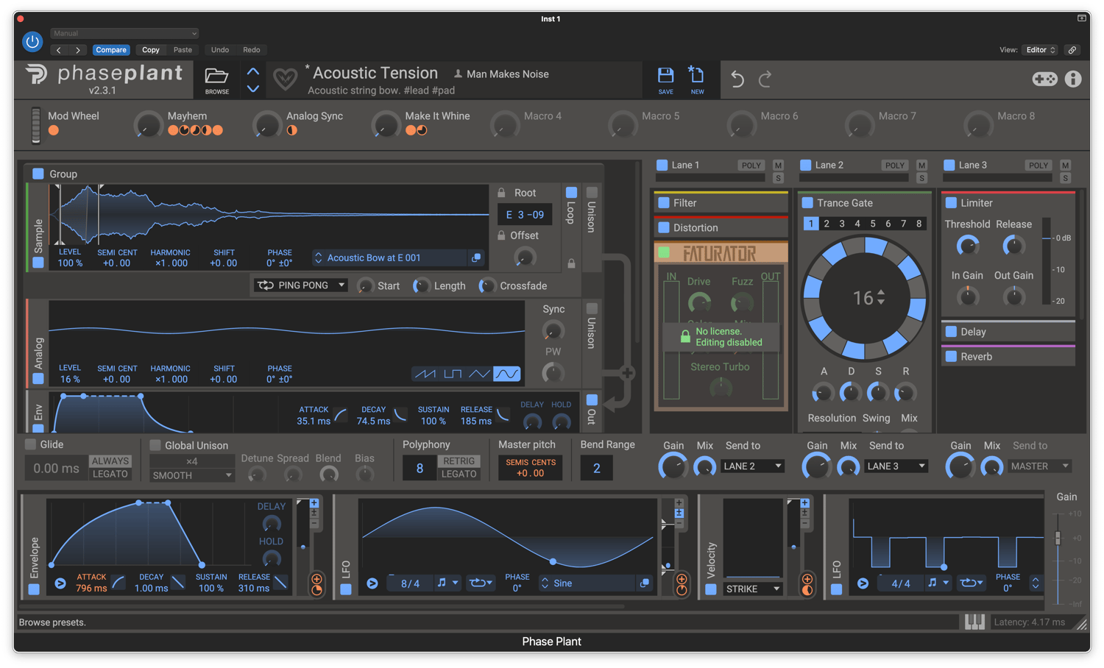Open Lane 1 Send to LANE 2 dropdown

pos(753,466)
